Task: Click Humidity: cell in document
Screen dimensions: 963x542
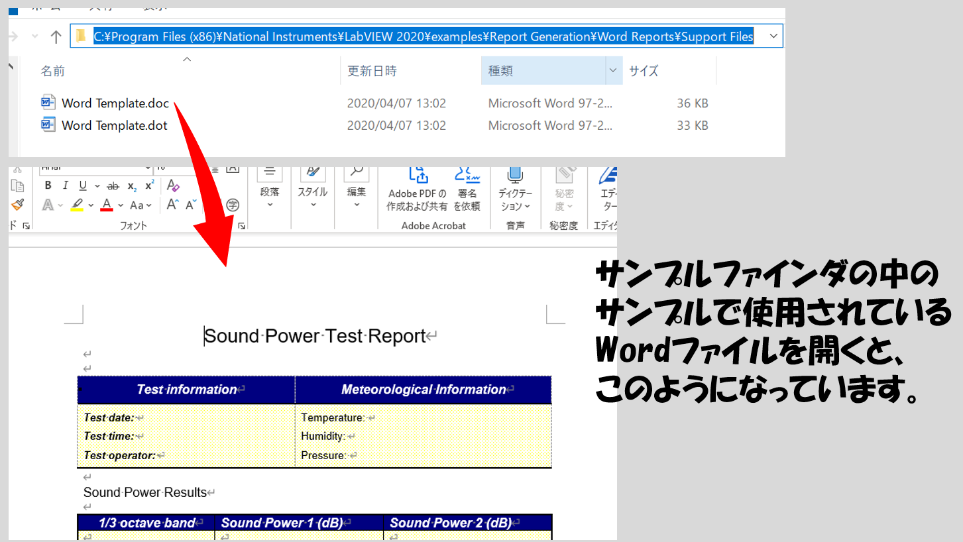Action: tap(323, 436)
